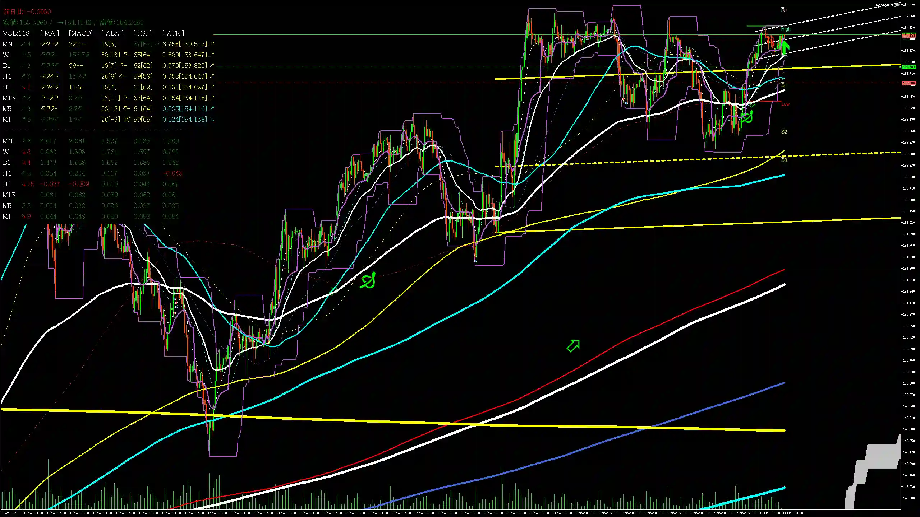
Task: Click the green High label
Action: pos(786,29)
